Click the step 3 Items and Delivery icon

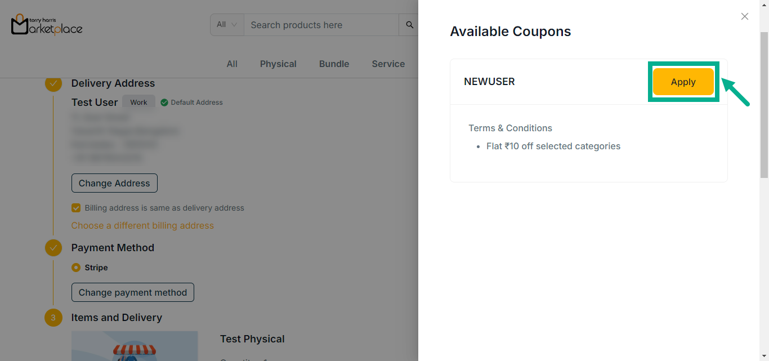click(53, 318)
